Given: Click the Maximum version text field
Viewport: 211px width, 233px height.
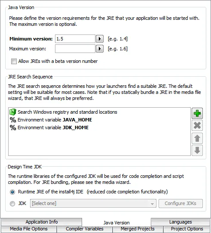Looking at the screenshot, I should [75, 49].
